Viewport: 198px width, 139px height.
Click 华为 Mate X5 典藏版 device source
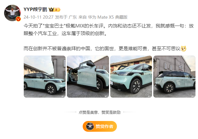point(108,17)
